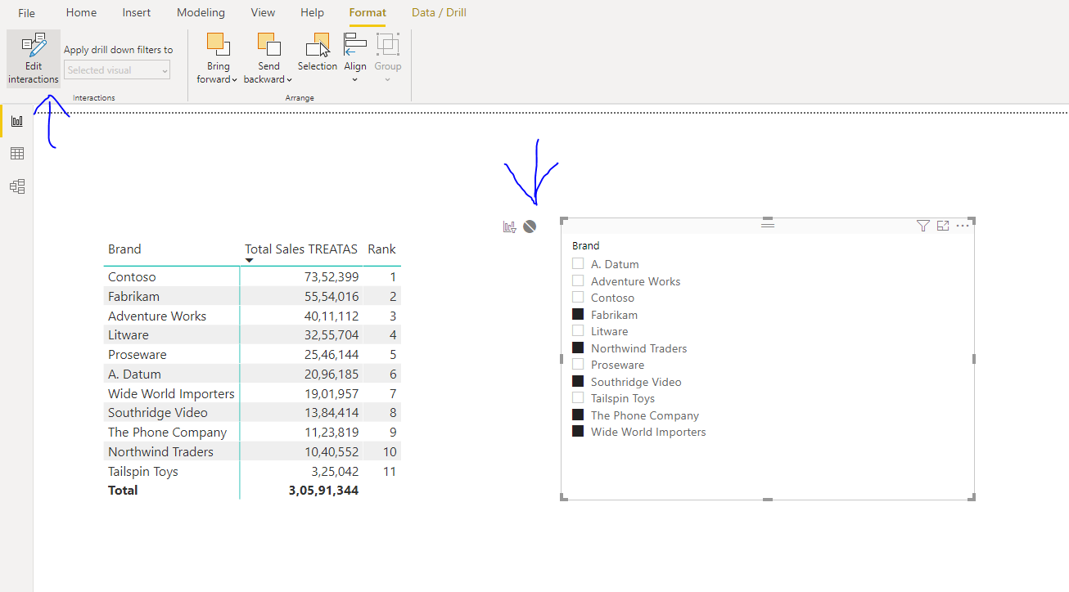Switch to Report view in the sidebar
Image resolution: width=1069 pixels, height=592 pixels.
(17, 121)
